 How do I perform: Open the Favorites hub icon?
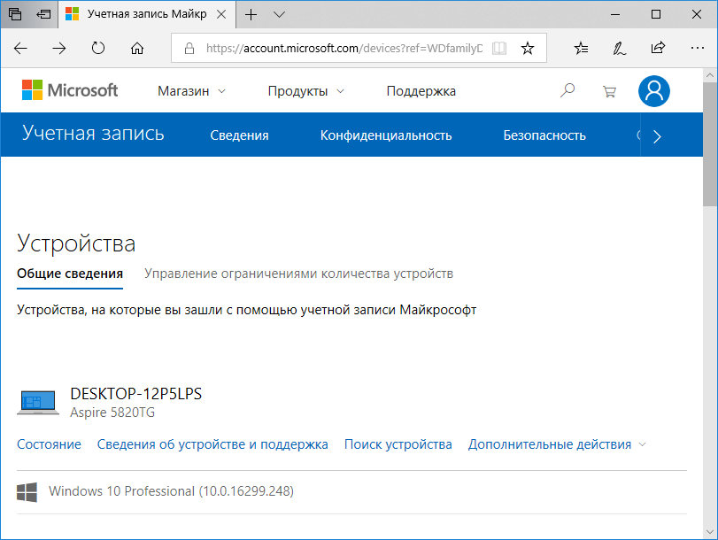[x=581, y=48]
